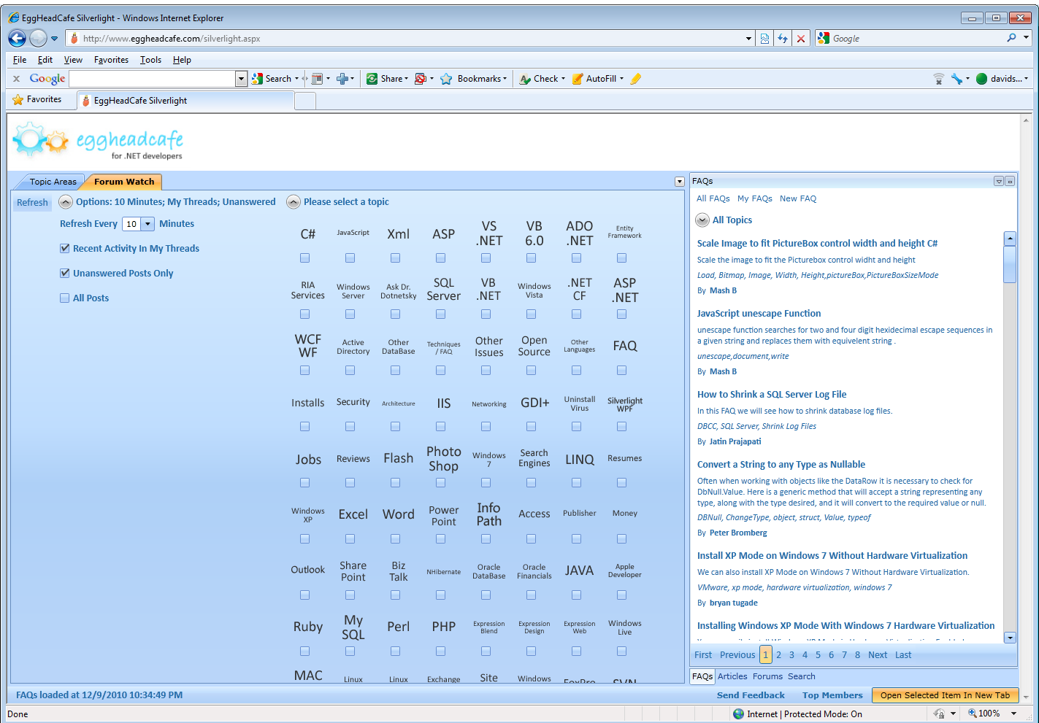Open the Favorites menu
Screen dimensions: 1039x723
(x=111, y=60)
